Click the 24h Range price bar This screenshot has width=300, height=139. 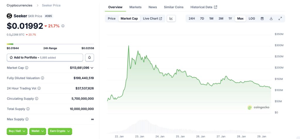click(50, 44)
